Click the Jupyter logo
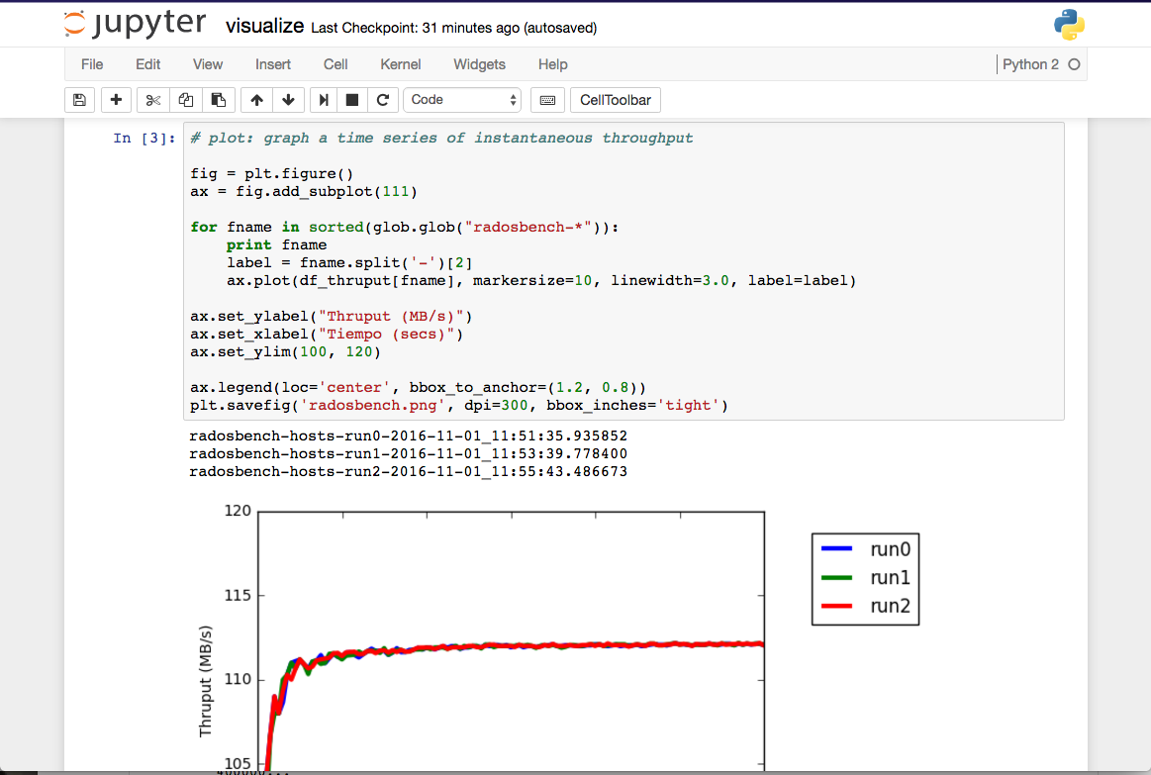Image resolution: width=1151 pixels, height=775 pixels. (x=135, y=24)
